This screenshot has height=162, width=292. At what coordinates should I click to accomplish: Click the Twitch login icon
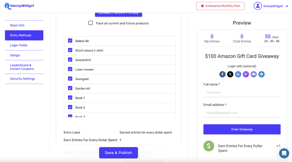246,74
